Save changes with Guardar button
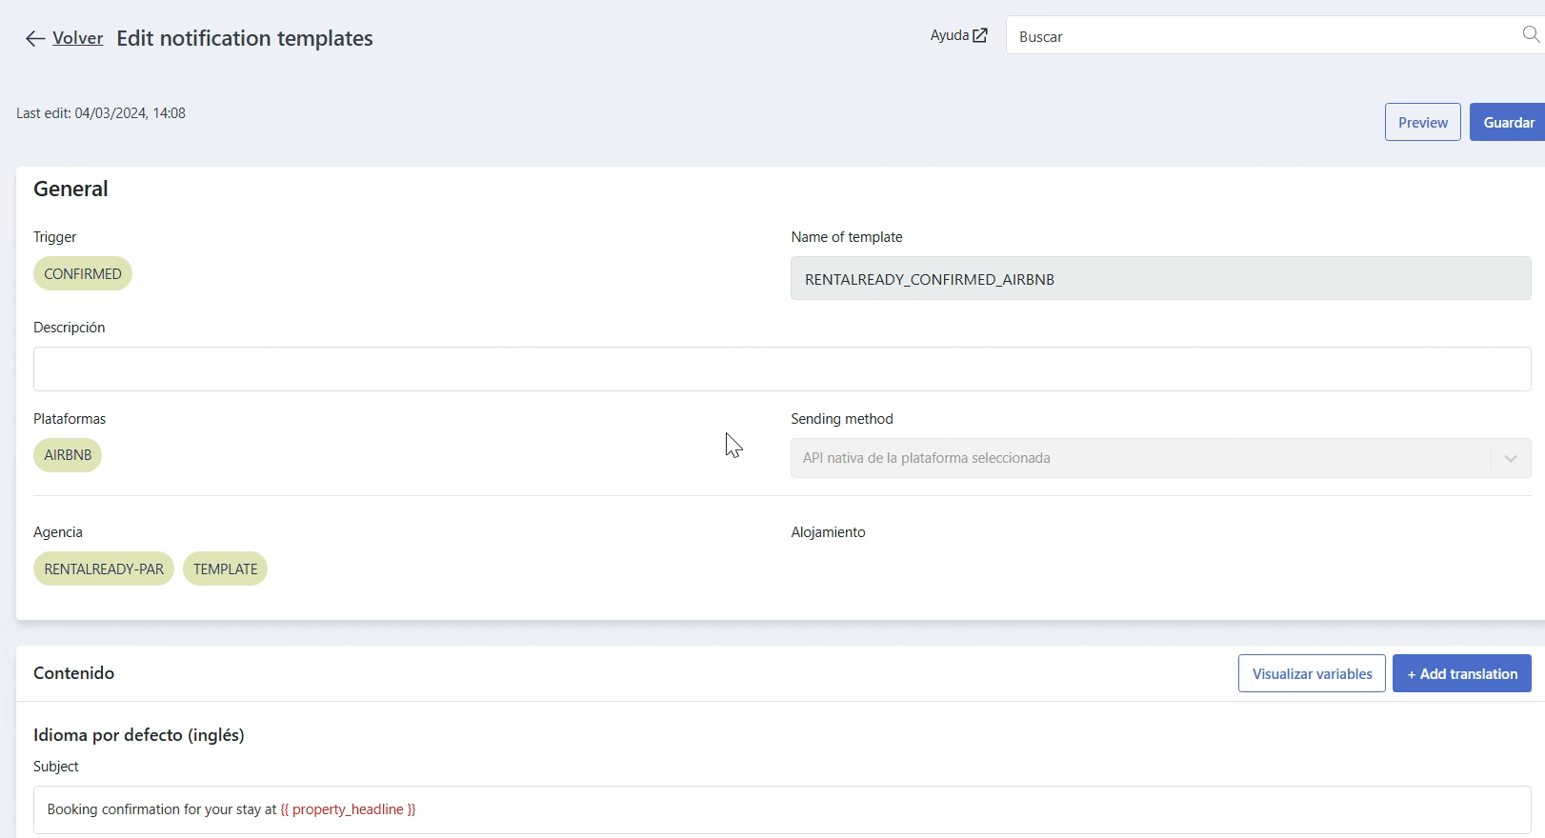Viewport: 1545px width, 838px height. [1508, 122]
